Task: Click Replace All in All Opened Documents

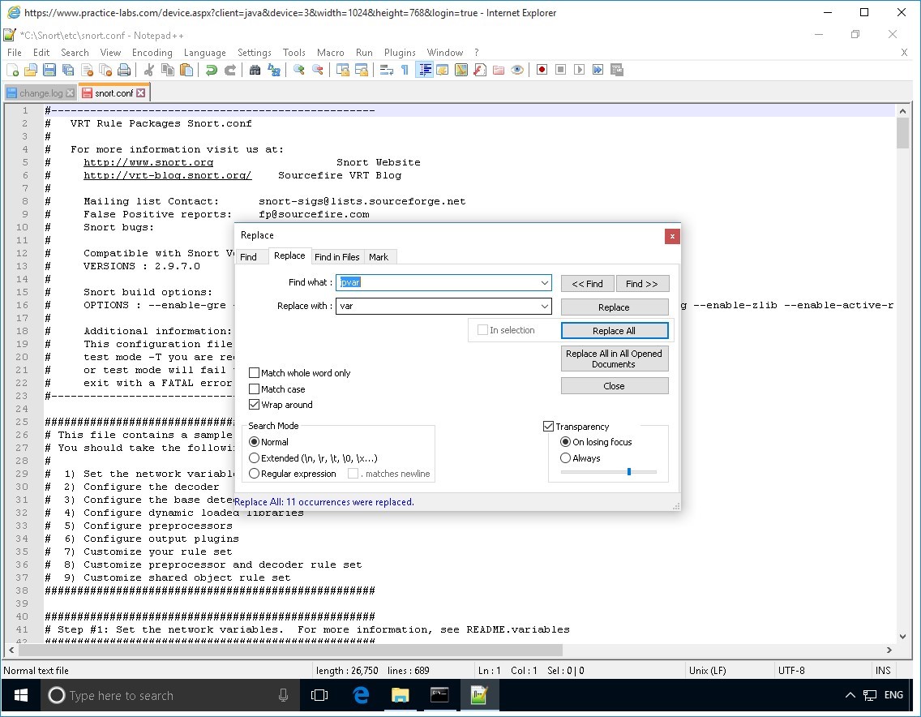Action: [x=614, y=359]
